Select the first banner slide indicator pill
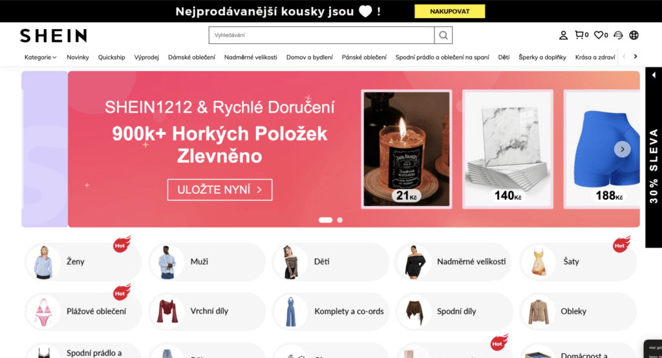Viewport: 662px width, 358px height. coord(326,220)
